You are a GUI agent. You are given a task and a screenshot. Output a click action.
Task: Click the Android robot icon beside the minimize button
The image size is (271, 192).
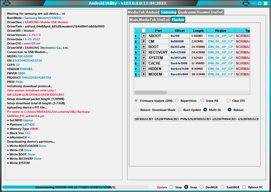[246, 3]
